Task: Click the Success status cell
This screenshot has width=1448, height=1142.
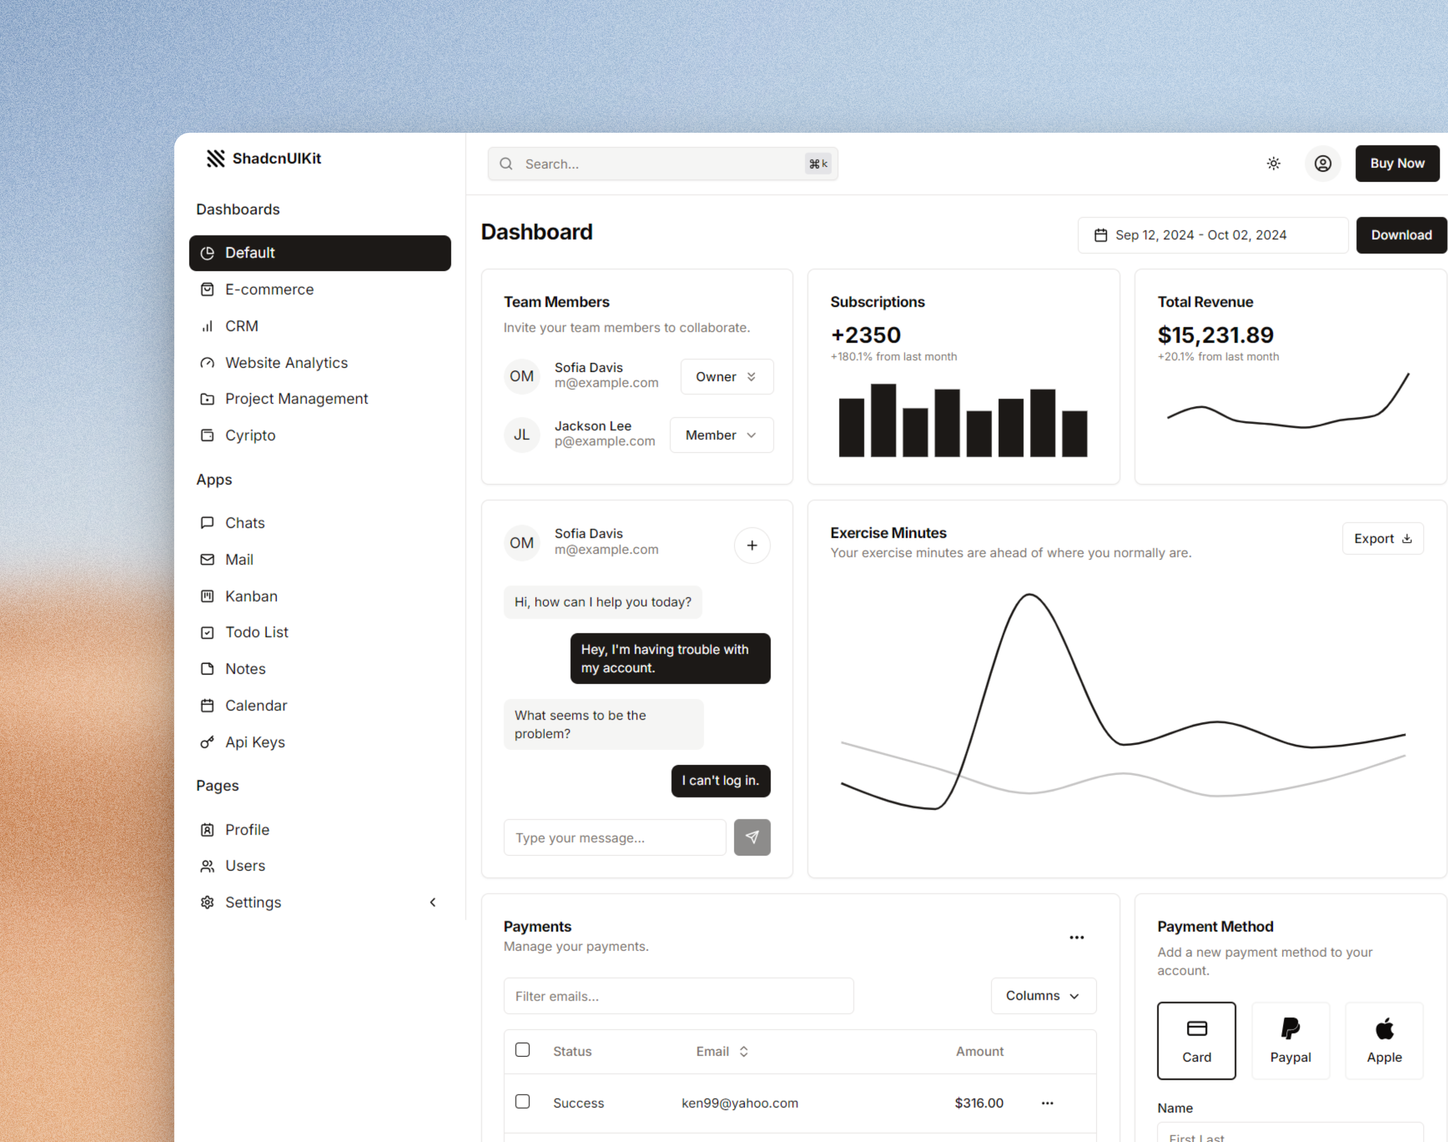Action: (x=579, y=1103)
